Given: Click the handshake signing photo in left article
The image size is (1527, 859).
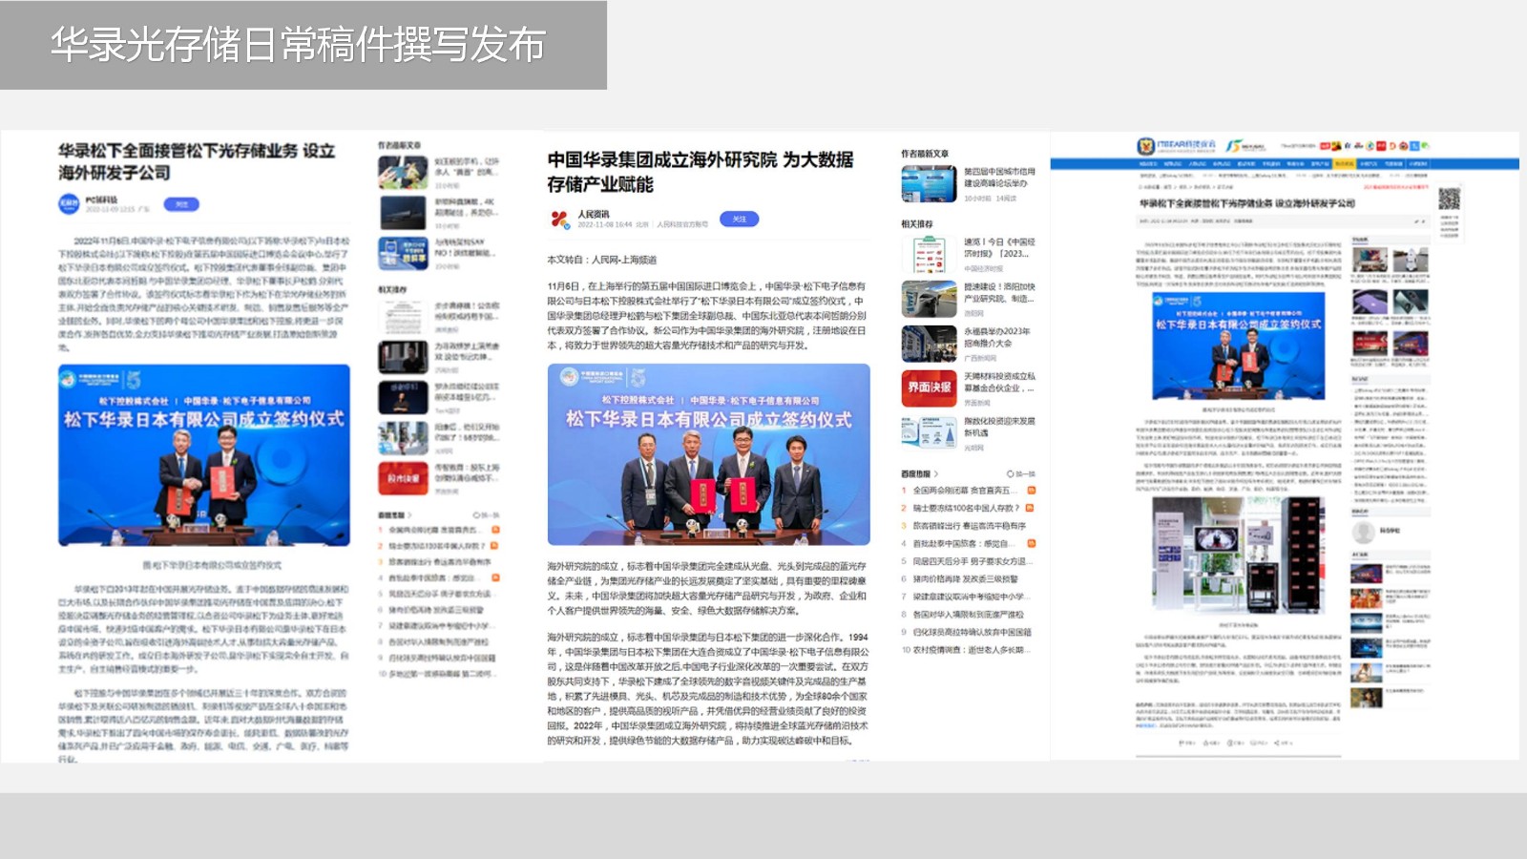Looking at the screenshot, I should pyautogui.click(x=203, y=454).
